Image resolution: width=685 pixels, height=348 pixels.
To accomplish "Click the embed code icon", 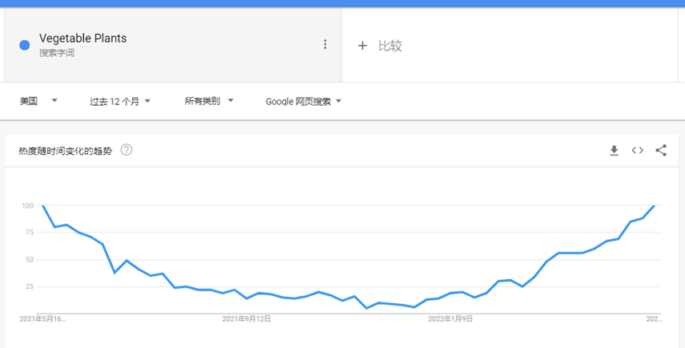I will [638, 150].
